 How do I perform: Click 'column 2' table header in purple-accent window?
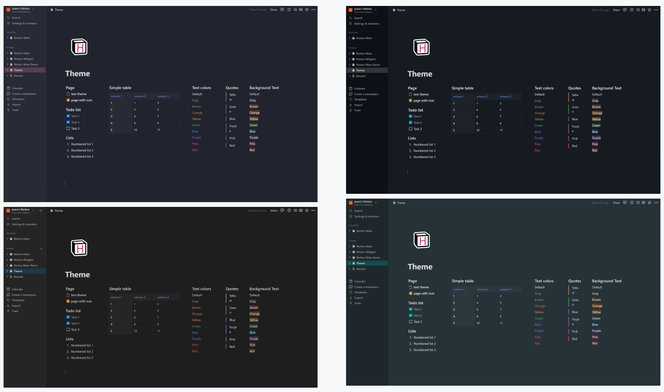pyautogui.click(x=140, y=96)
